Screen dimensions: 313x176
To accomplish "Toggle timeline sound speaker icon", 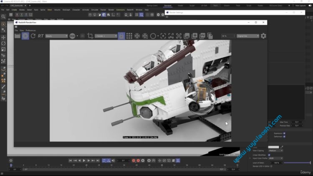I will tap(113, 161).
